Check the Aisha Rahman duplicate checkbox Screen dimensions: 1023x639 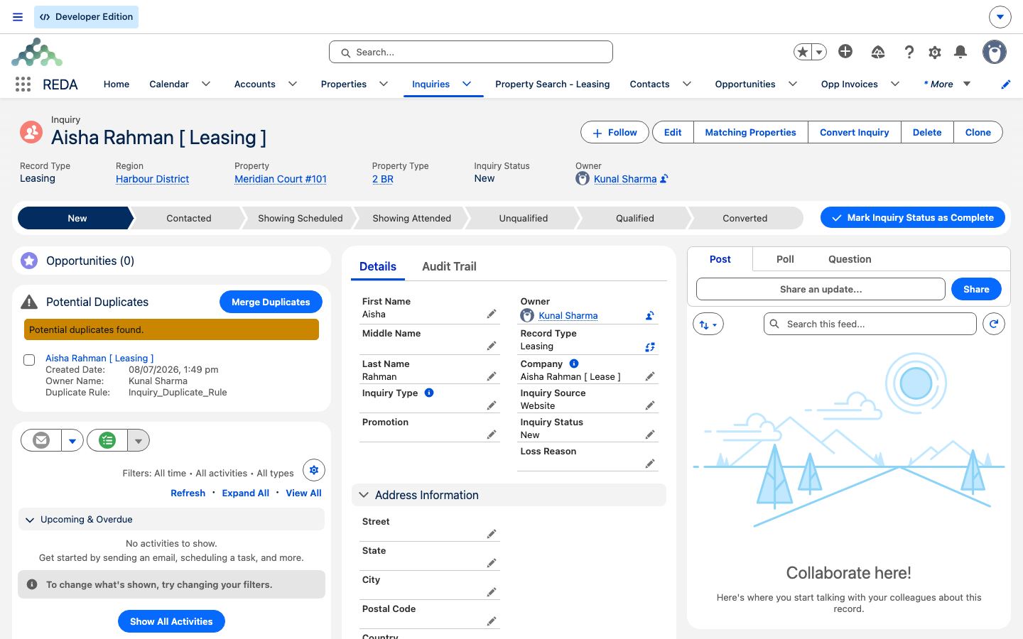tap(29, 360)
